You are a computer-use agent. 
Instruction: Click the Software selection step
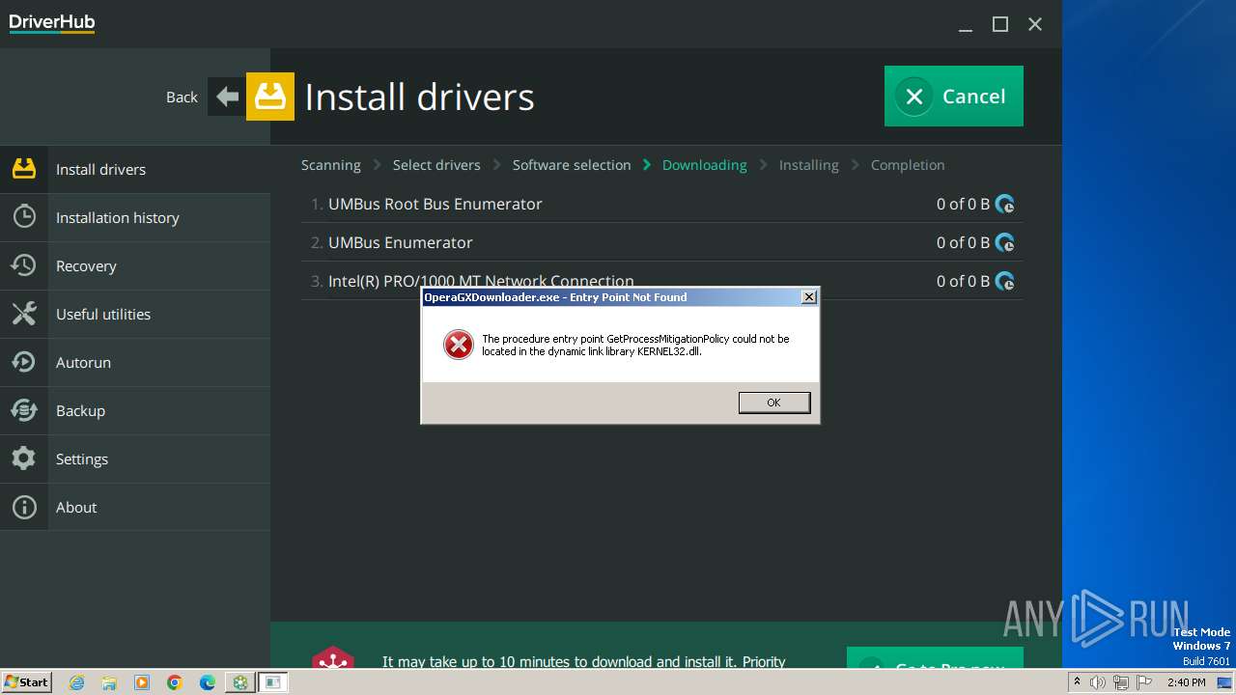coord(572,165)
